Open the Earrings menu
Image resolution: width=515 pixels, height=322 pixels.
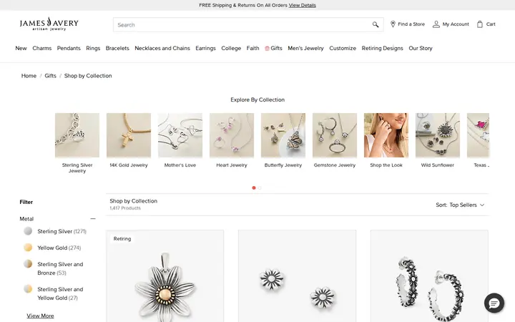[x=205, y=49]
